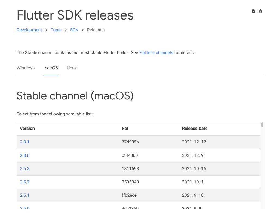This screenshot has width=276, height=219.
Task: Open the Tools breadcrumb link
Action: [x=56, y=30]
